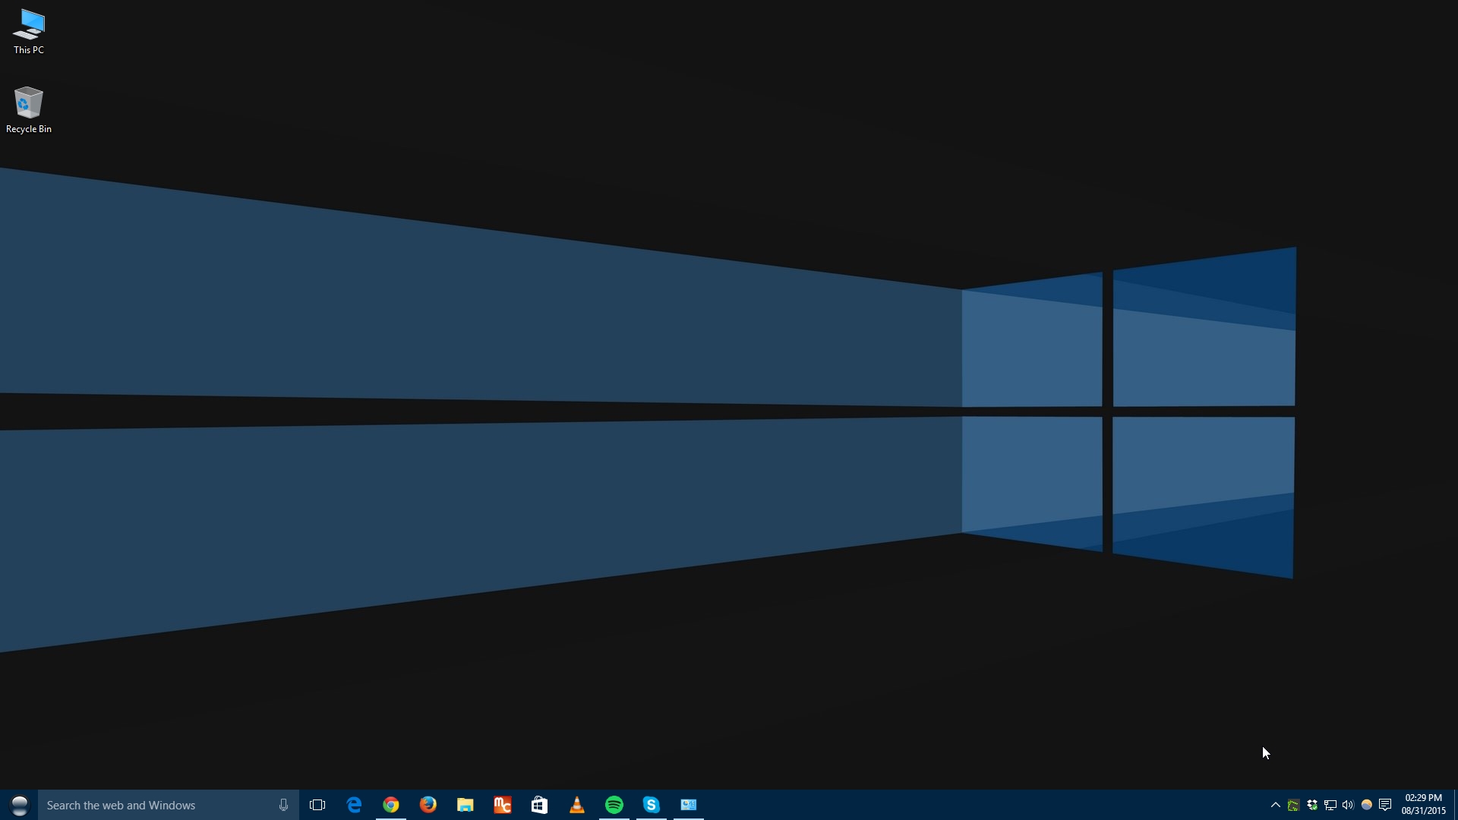Launch Microsoft Edge from the taskbar

[x=354, y=805]
